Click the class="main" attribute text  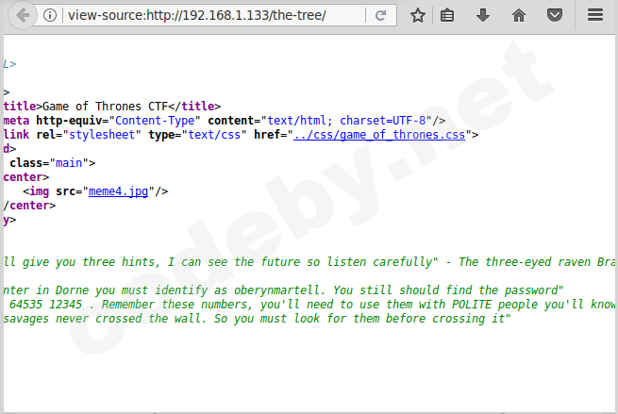53,163
